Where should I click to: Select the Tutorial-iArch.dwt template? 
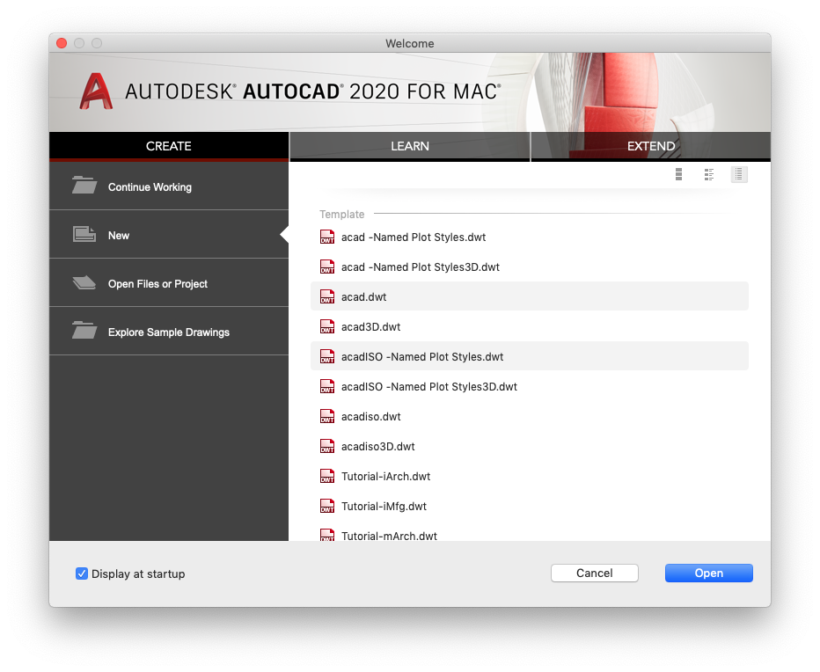click(x=387, y=476)
